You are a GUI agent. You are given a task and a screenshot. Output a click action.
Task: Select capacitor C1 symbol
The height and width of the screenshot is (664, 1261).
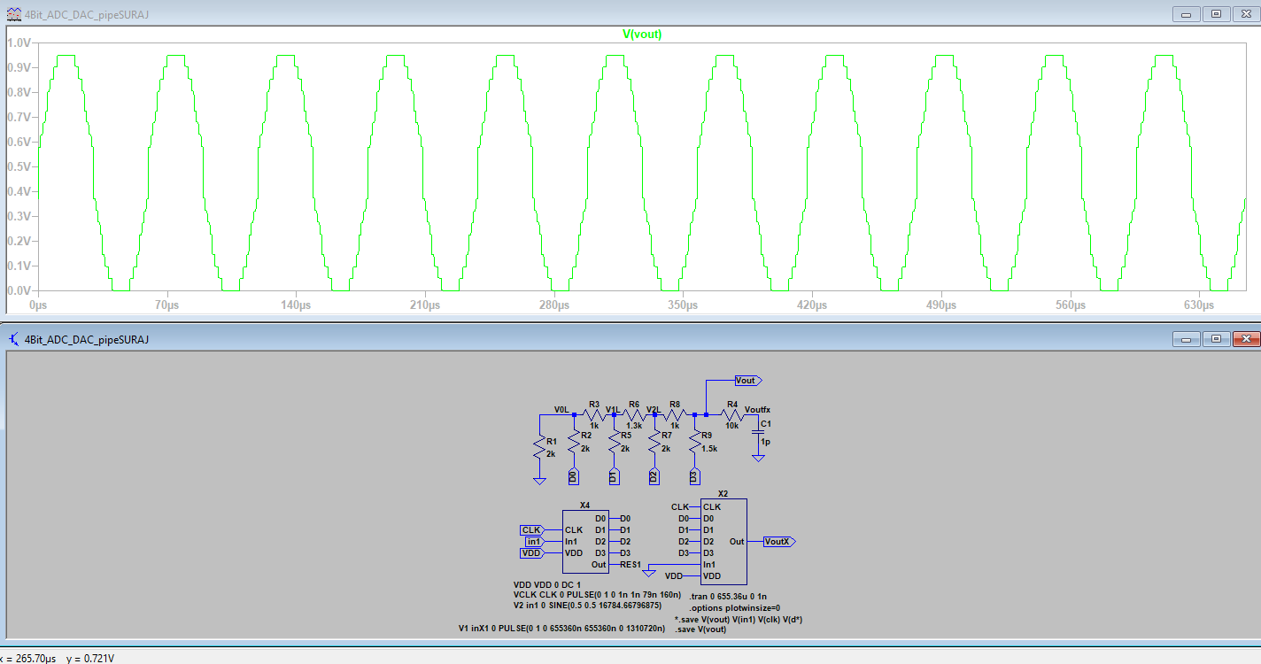[x=758, y=432]
